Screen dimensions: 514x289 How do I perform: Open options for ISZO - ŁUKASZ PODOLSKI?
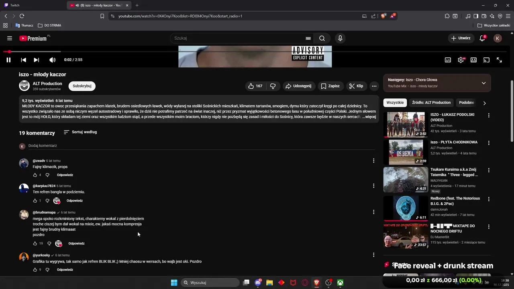(x=489, y=115)
